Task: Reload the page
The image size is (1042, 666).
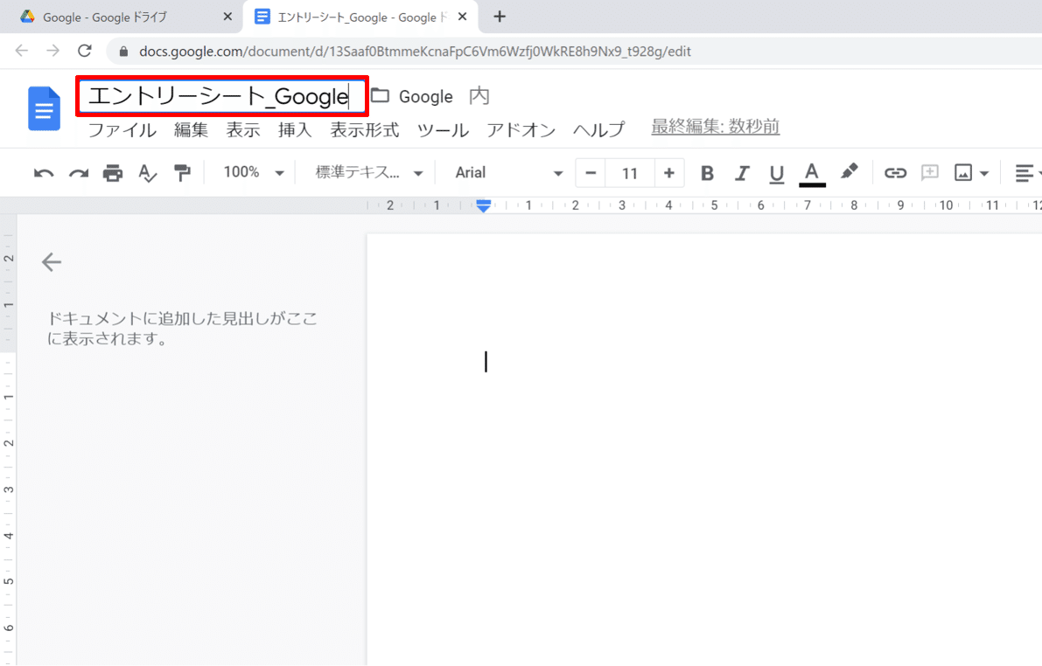Action: [84, 51]
